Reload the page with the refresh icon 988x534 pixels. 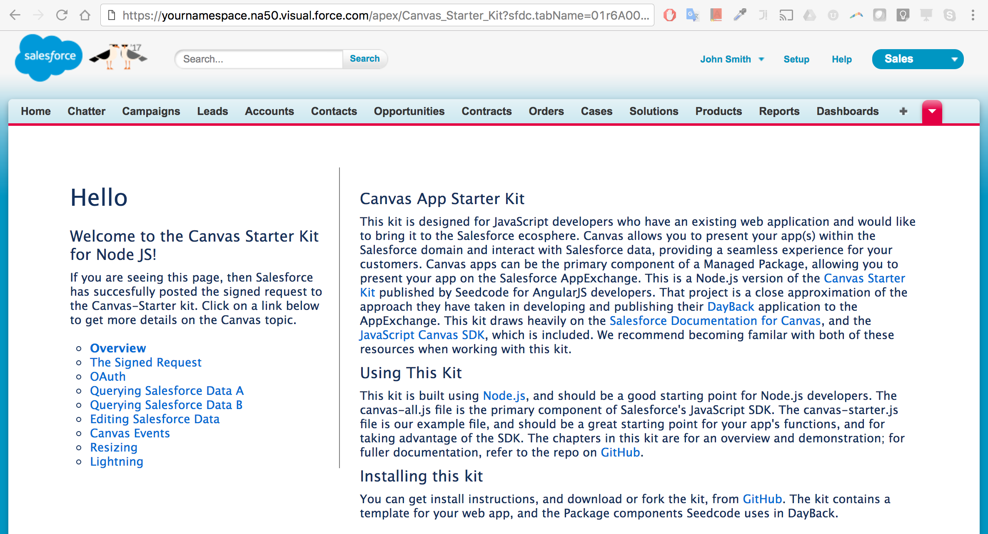(62, 15)
